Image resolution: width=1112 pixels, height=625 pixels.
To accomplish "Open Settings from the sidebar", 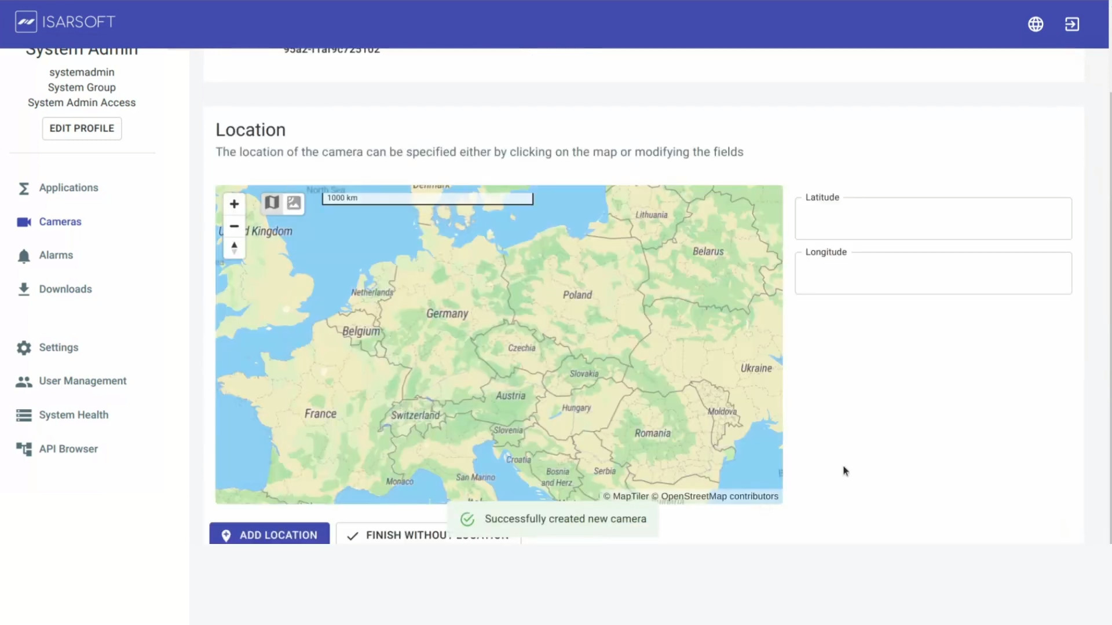I will [x=23, y=347].
